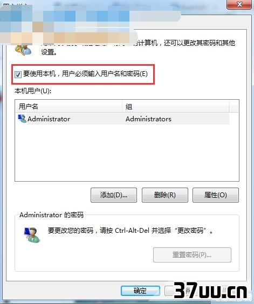This screenshot has height=304, width=254.
Task: Sort list by the 用户名 column header
Action: tap(68, 106)
